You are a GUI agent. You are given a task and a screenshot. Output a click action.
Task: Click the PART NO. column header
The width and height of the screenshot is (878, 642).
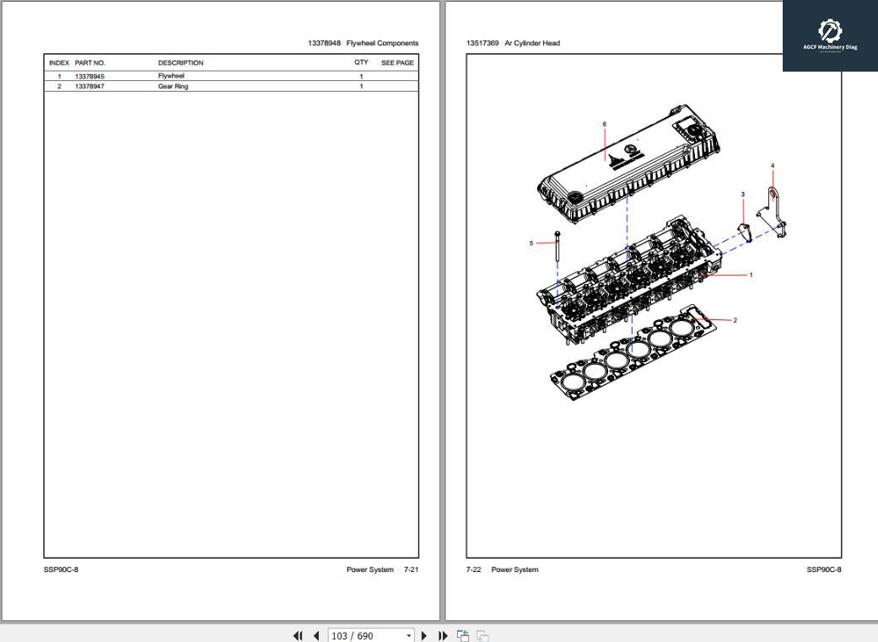click(x=90, y=62)
